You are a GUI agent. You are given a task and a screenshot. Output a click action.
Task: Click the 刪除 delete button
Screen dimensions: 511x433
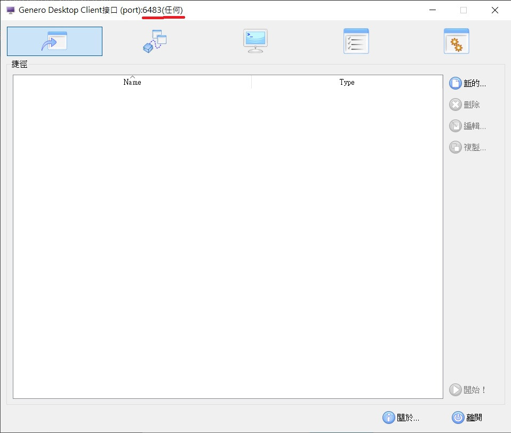(465, 105)
